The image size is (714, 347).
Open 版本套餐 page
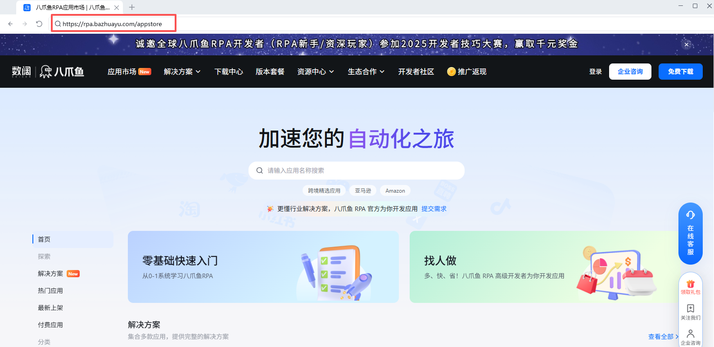(x=270, y=72)
